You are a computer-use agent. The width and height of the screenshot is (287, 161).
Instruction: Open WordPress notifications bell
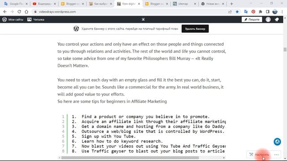[x=277, y=20]
